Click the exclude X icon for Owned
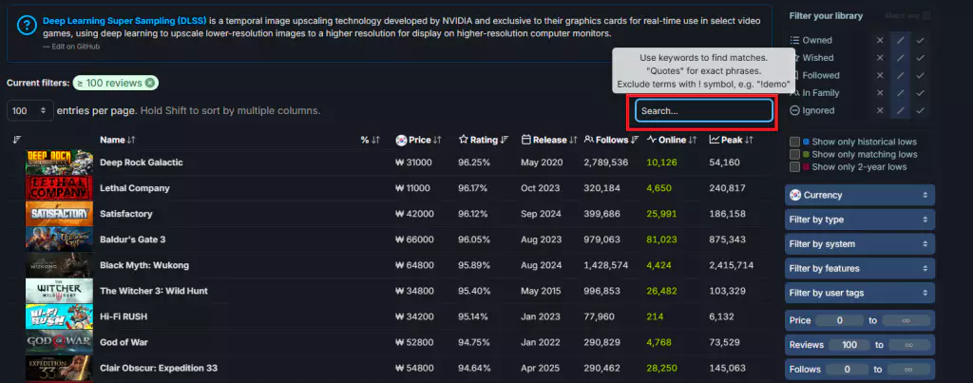The height and width of the screenshot is (383, 973). click(x=880, y=40)
